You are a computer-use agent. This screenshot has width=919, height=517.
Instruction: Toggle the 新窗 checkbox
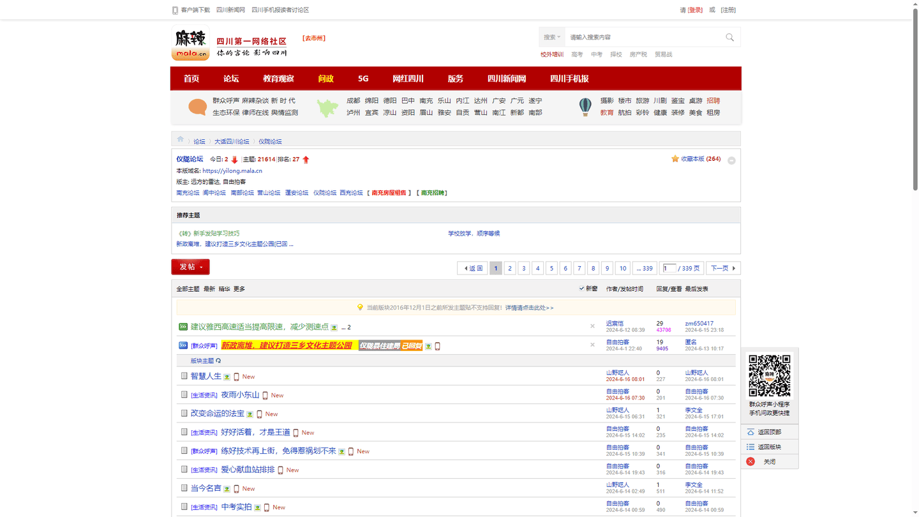coord(581,288)
